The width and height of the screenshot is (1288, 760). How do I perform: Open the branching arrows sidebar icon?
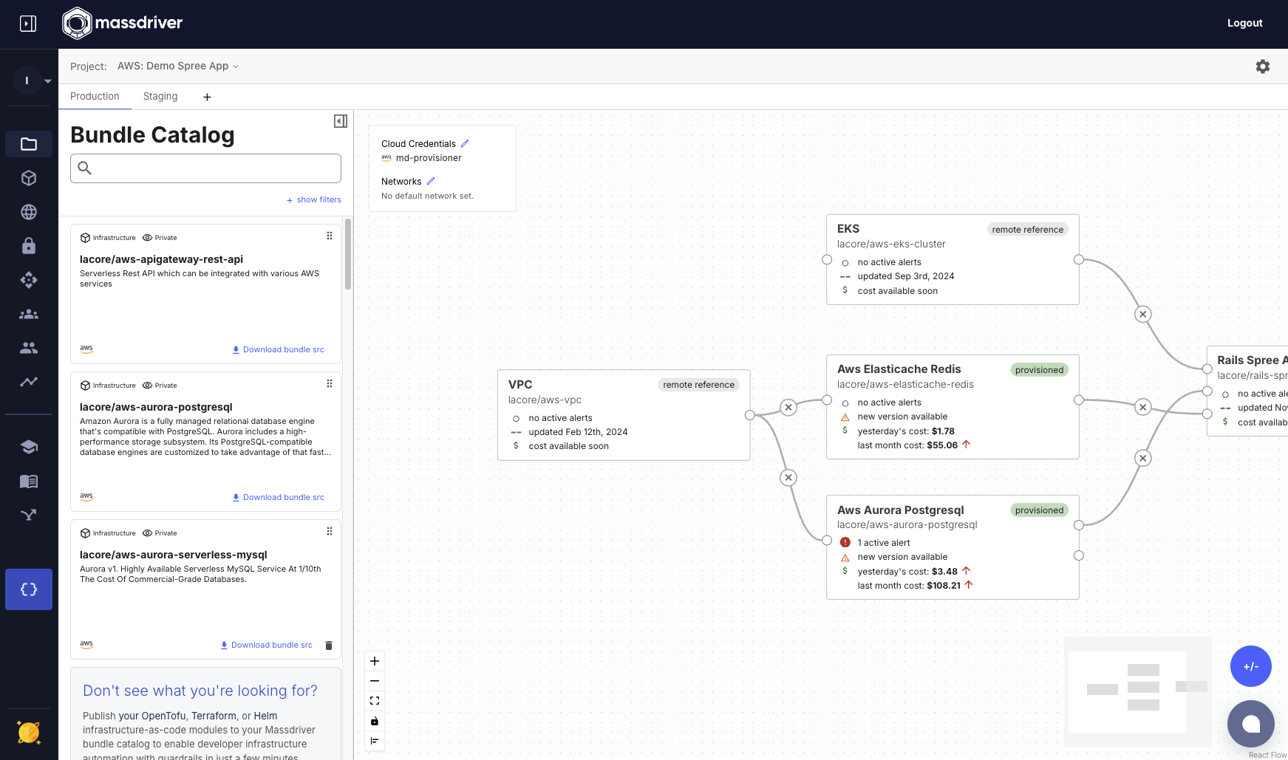tap(29, 516)
